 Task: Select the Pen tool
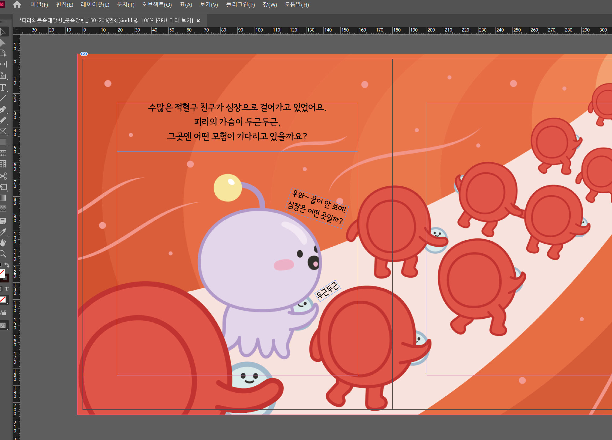click(x=3, y=109)
